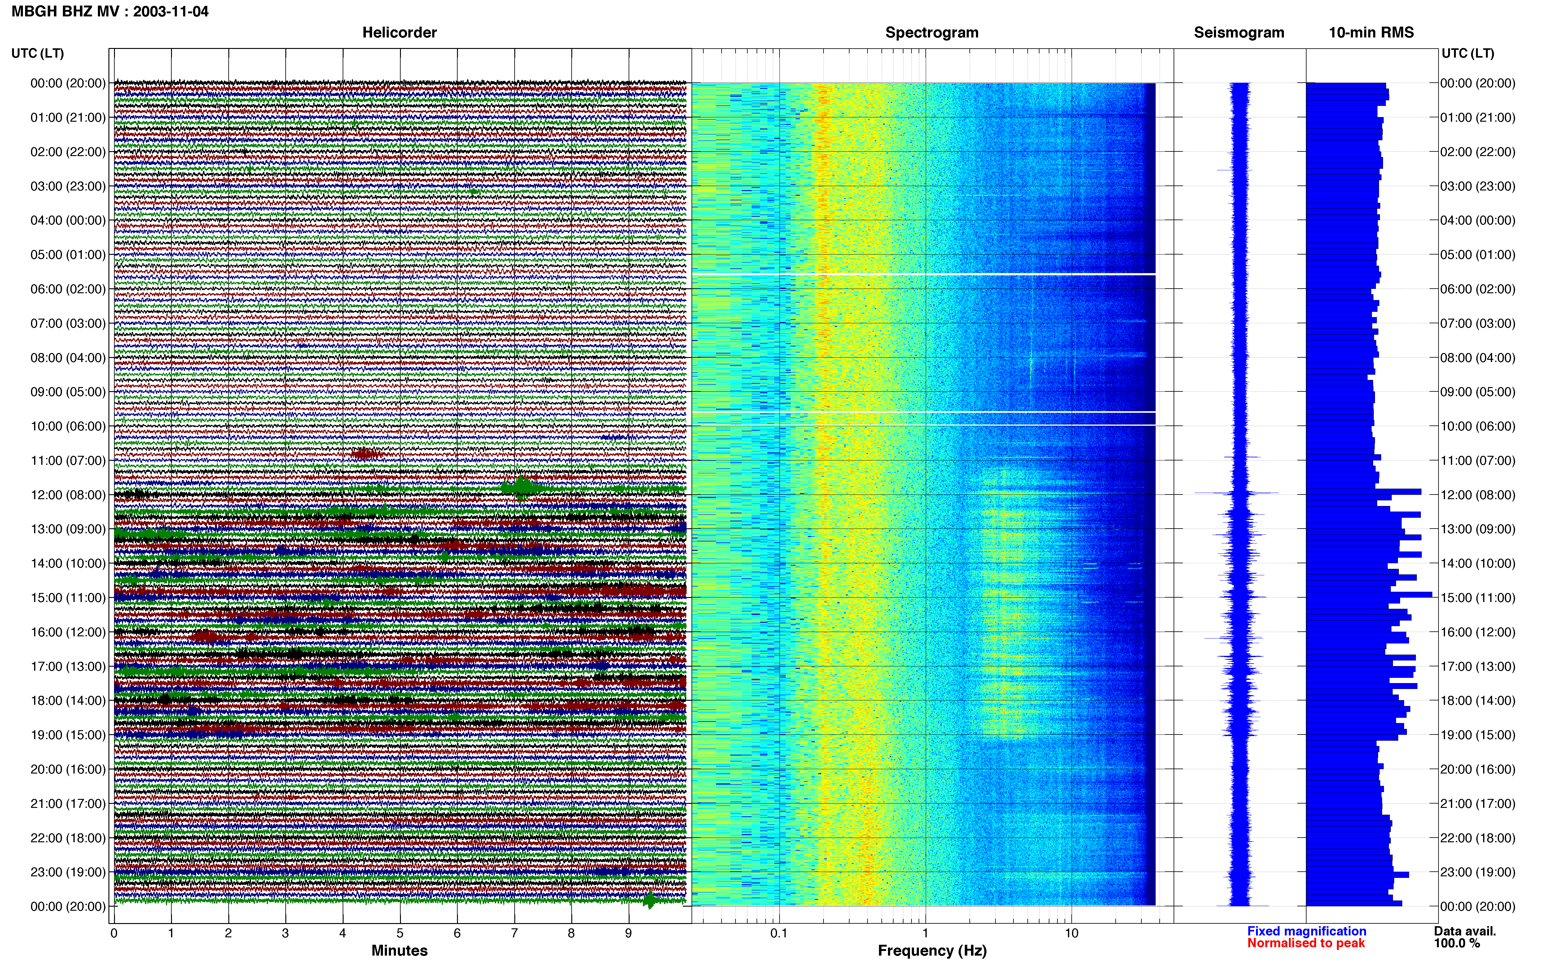Image resolution: width=1555 pixels, height=972 pixels.
Task: Click the '100.0 %' data availability value
Action: pyautogui.click(x=1456, y=943)
